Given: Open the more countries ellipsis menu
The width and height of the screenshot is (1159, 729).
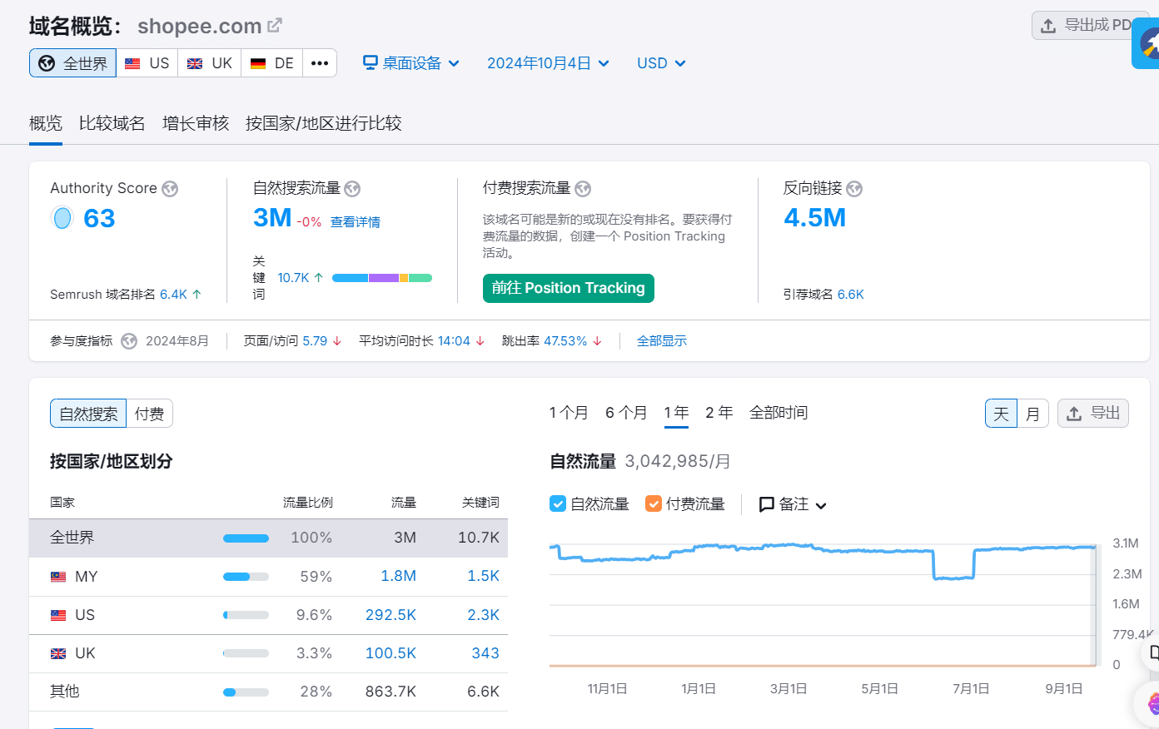Looking at the screenshot, I should [x=320, y=63].
